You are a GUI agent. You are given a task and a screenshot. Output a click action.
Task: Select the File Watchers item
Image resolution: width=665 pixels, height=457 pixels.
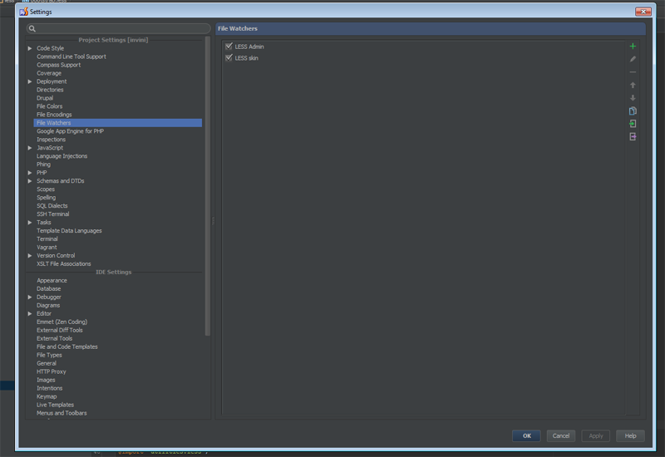[117, 123]
